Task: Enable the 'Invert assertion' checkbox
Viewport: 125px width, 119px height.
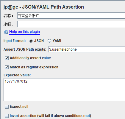Action: click(x=7, y=116)
